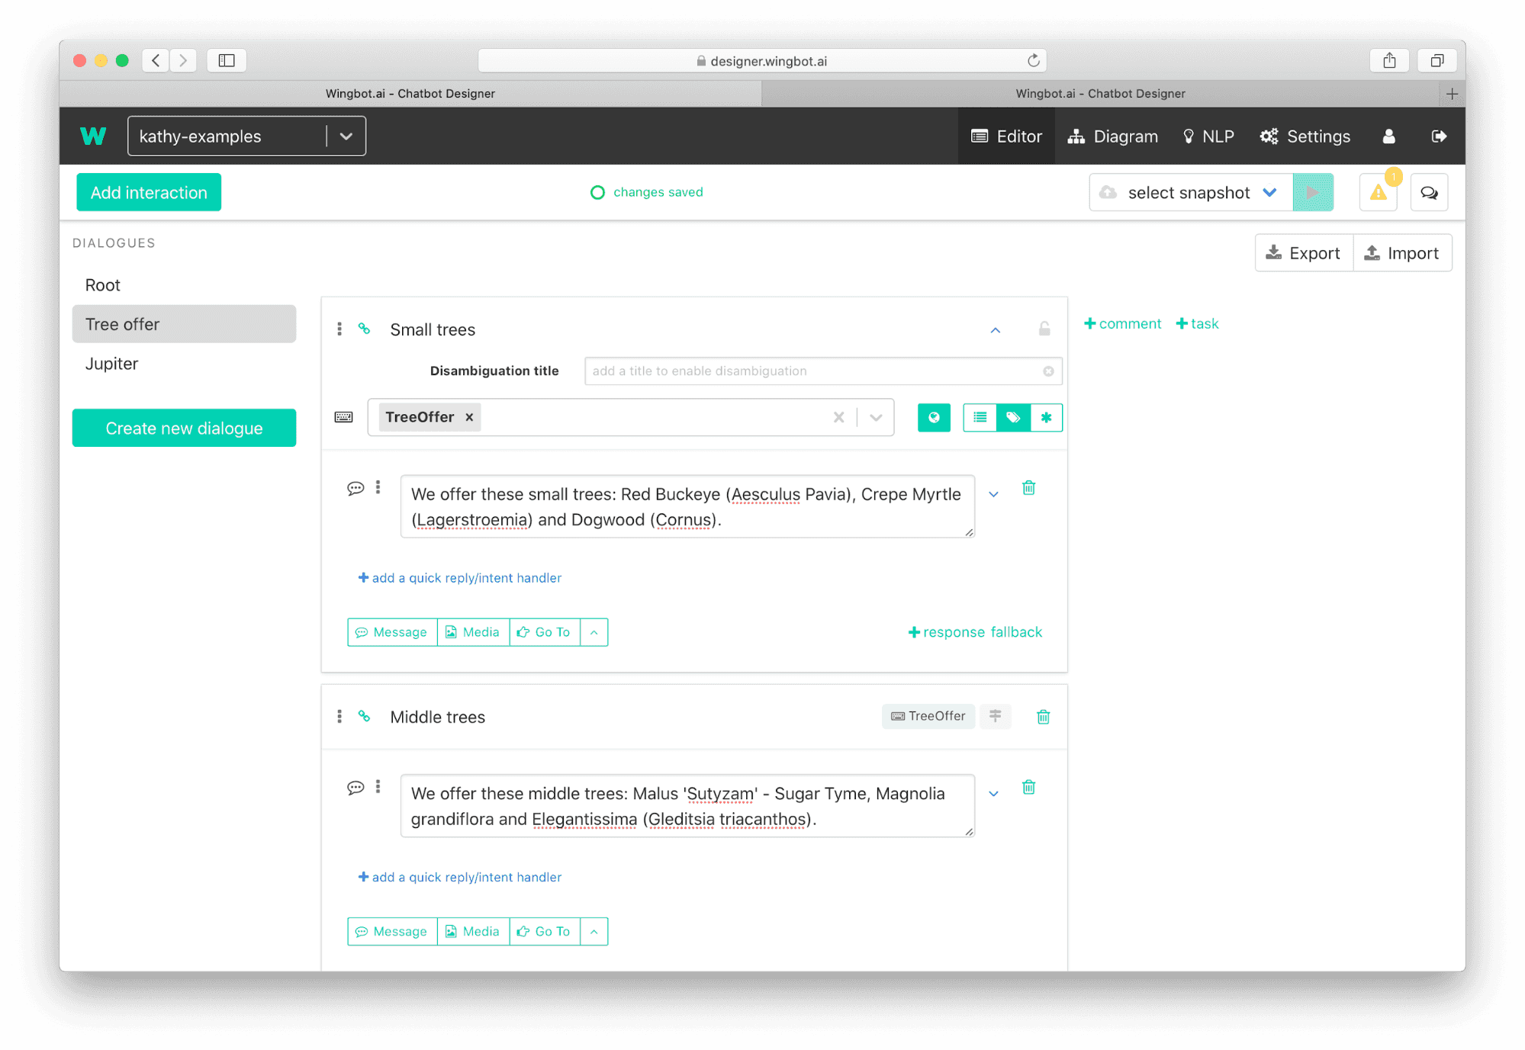Click the Import button
Viewport: 1525px width, 1050px height.
coord(1402,253)
